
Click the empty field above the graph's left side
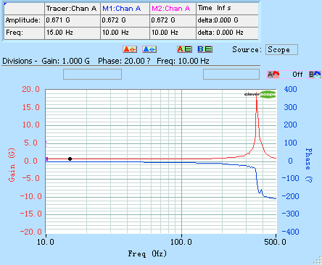point(92,74)
